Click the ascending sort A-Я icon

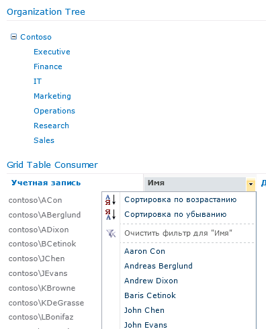pyautogui.click(x=111, y=199)
